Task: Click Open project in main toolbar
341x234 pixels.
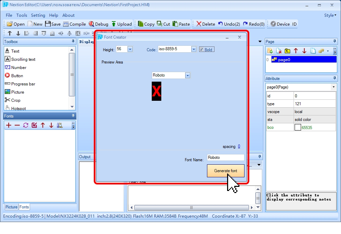Action: 16,24
